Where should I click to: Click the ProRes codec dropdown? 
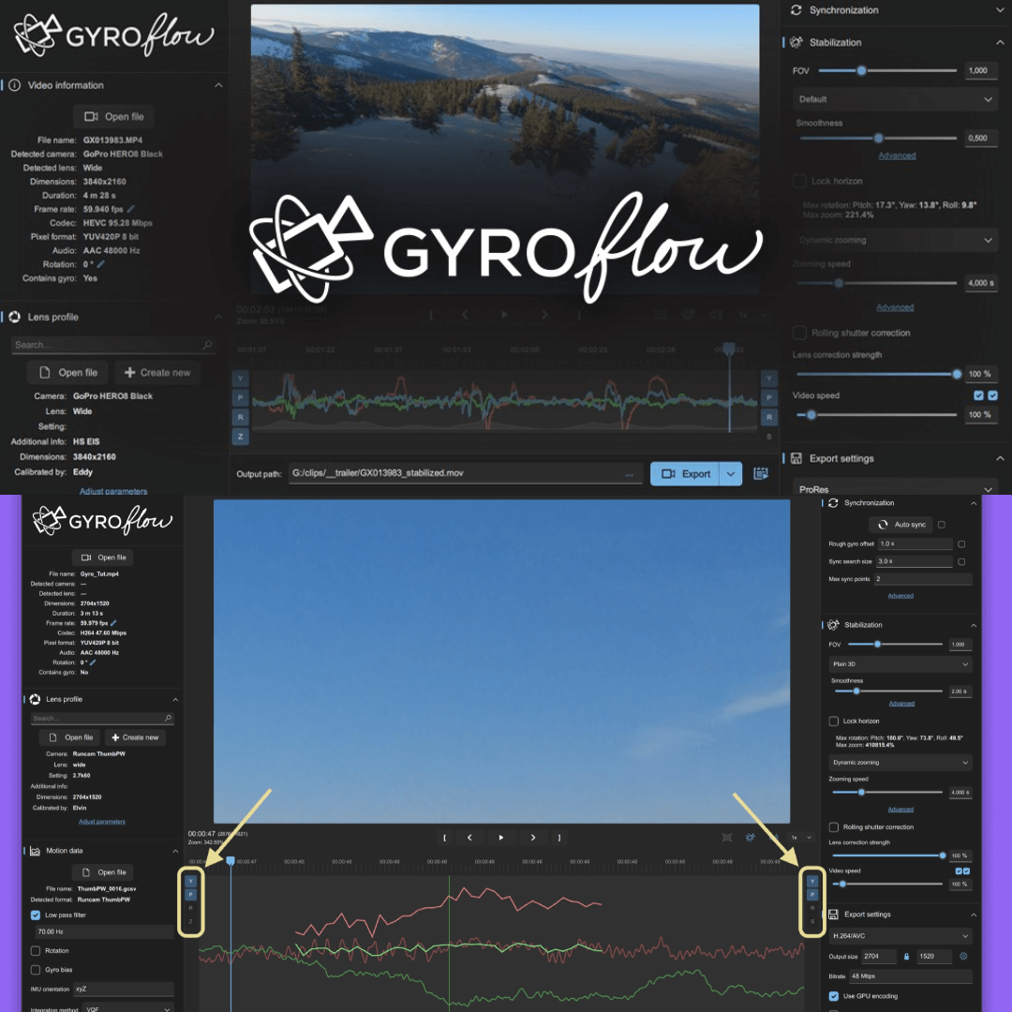(895, 489)
